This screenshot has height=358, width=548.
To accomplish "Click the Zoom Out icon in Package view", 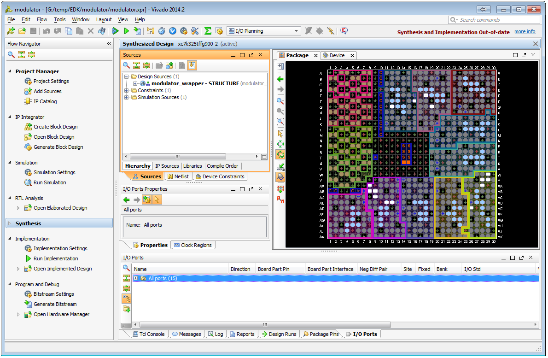I will tap(280, 111).
